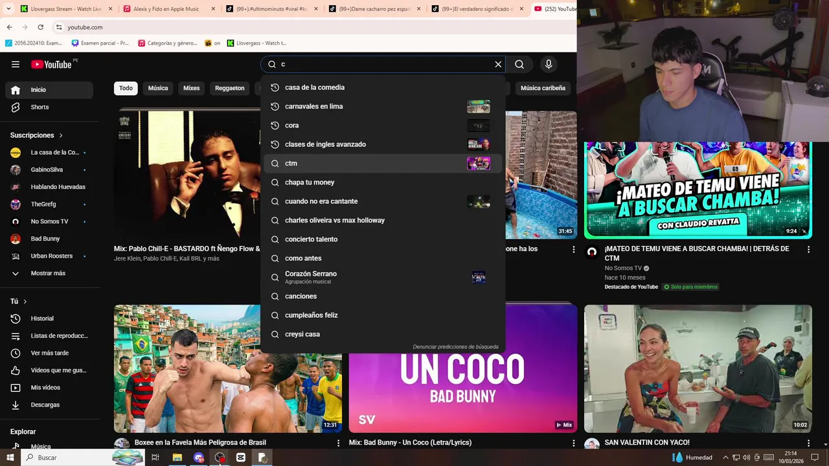Choose suggestion casa de la comedia

point(383,87)
